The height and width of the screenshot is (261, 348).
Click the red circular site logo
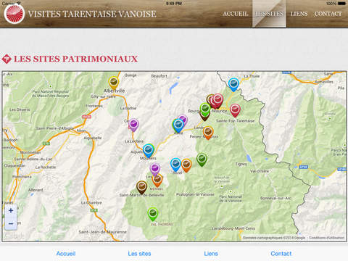[x=14, y=14]
